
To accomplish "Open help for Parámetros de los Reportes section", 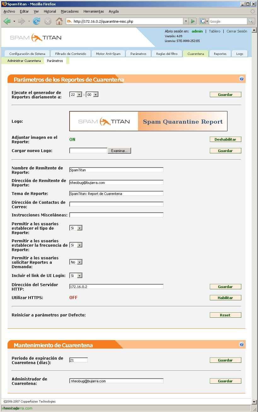I will (x=242, y=79).
